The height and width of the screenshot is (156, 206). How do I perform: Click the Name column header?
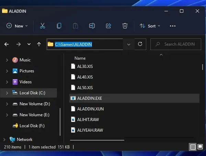(x=80, y=58)
